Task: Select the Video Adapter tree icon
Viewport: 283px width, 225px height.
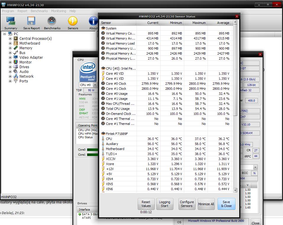Action: (x=16, y=58)
